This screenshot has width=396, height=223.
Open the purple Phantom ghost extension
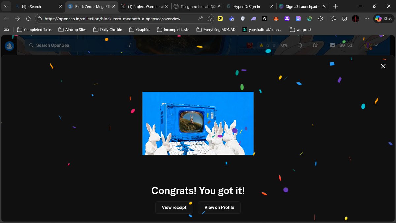point(254,19)
